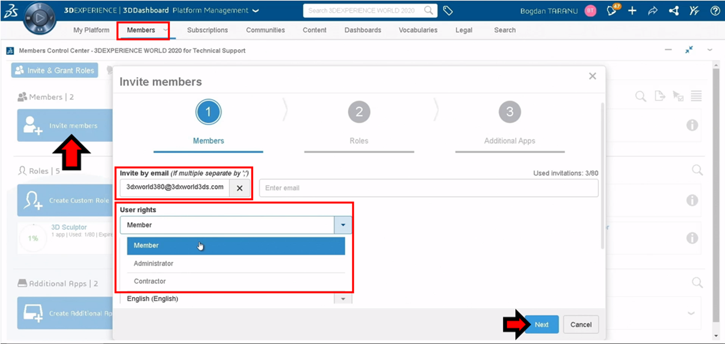Viewport: 725px width, 344px height.
Task: Open Content tab
Action: (315, 30)
